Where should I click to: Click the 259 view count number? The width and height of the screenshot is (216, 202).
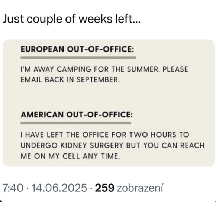(x=105, y=188)
